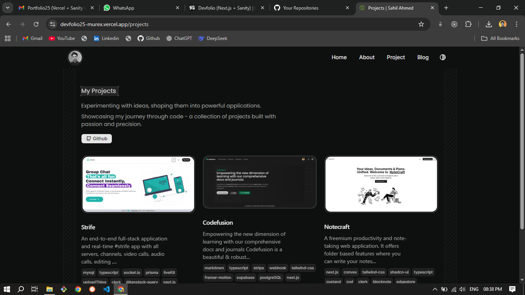This screenshot has height=295, width=525.
Task: Navigate to About in site navbar
Action: tap(367, 57)
